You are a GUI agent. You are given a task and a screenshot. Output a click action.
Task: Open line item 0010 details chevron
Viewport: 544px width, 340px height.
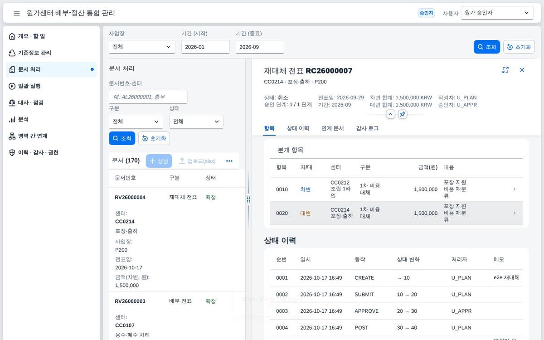[x=514, y=189]
